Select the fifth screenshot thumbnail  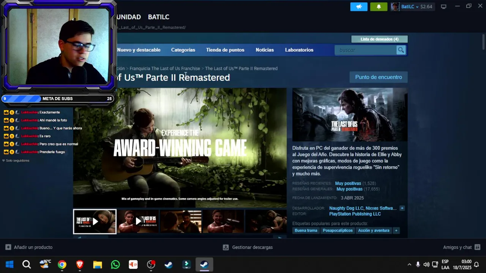(x=266, y=221)
